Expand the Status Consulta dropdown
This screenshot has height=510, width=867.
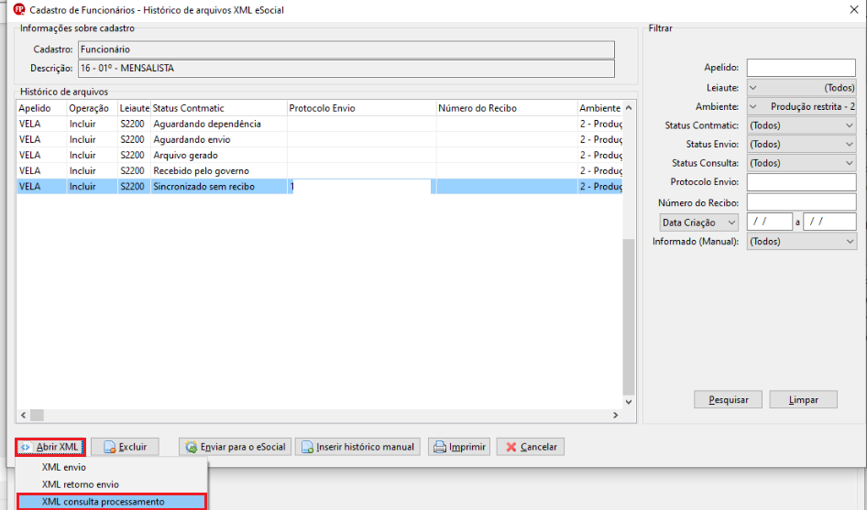(x=801, y=163)
